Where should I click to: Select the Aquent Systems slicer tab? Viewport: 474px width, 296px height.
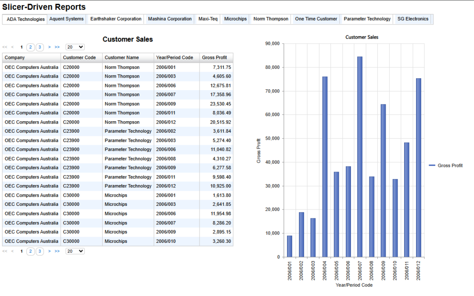click(67, 18)
